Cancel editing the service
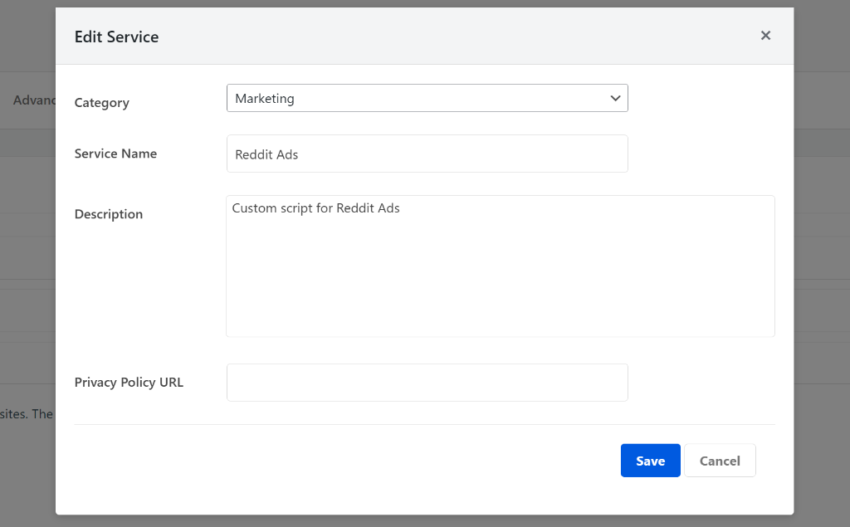This screenshot has height=527, width=850. coord(720,461)
